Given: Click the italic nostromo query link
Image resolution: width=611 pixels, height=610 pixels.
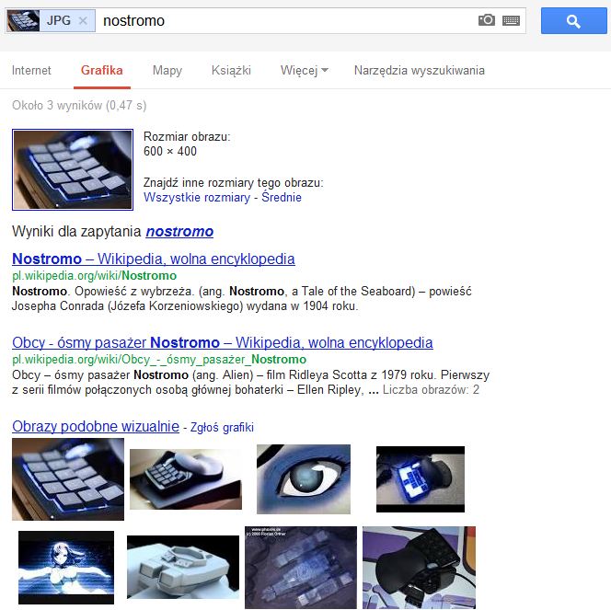Looking at the screenshot, I should pos(179,231).
